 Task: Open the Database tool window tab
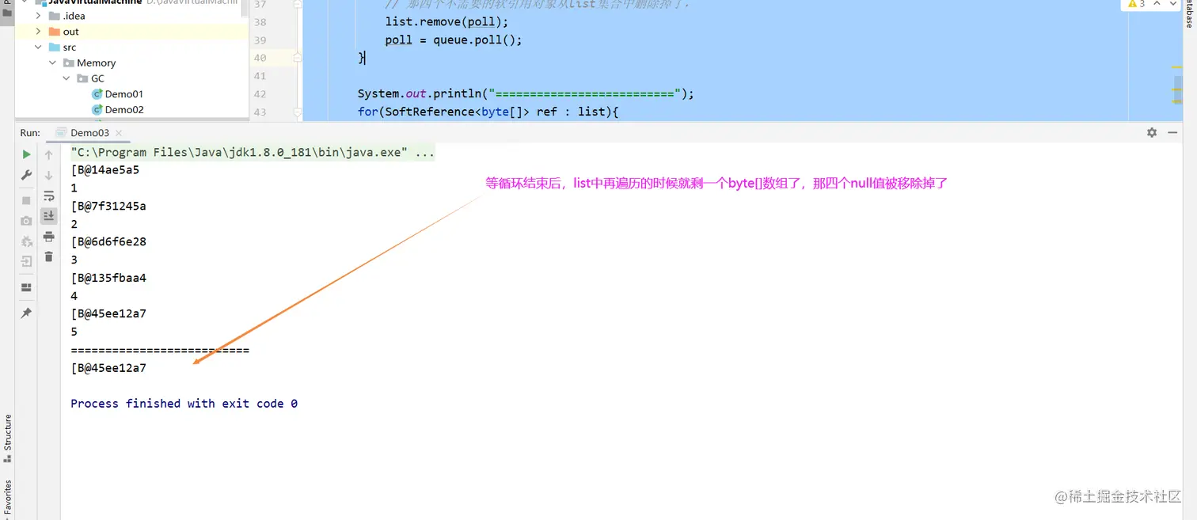pos(1189,16)
